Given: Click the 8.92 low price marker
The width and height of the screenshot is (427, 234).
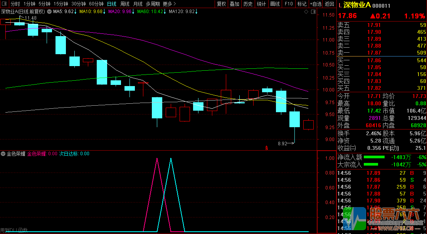Looking at the screenshot, I should pyautogui.click(x=282, y=144).
